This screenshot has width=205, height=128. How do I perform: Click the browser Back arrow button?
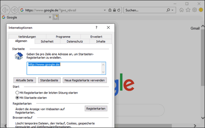tap(5, 10)
